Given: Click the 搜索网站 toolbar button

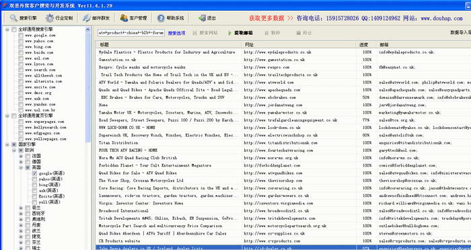Looking at the screenshot, I should point(205,33).
